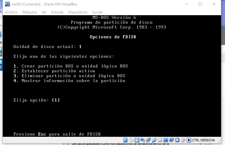Click the Elija opción input field

(x=56, y=100)
